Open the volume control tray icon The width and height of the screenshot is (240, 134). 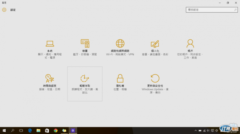[x=208, y=130]
